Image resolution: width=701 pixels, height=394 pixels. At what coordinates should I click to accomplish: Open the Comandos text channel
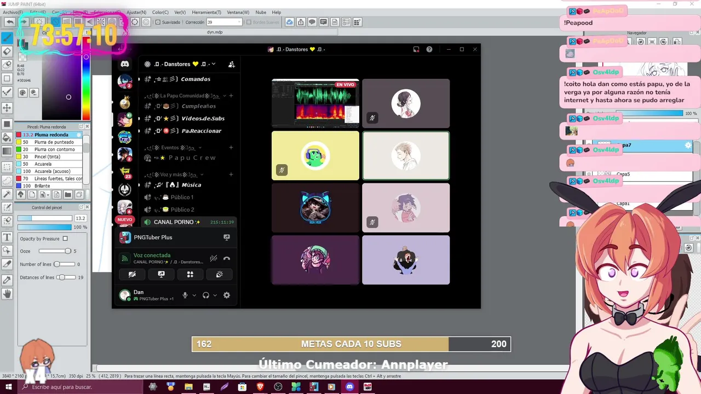click(187, 79)
